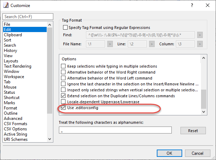This screenshot has width=216, height=160.
Task: Toggle Extend selection on Duplicate Lines/Columns
Action: coord(63,96)
